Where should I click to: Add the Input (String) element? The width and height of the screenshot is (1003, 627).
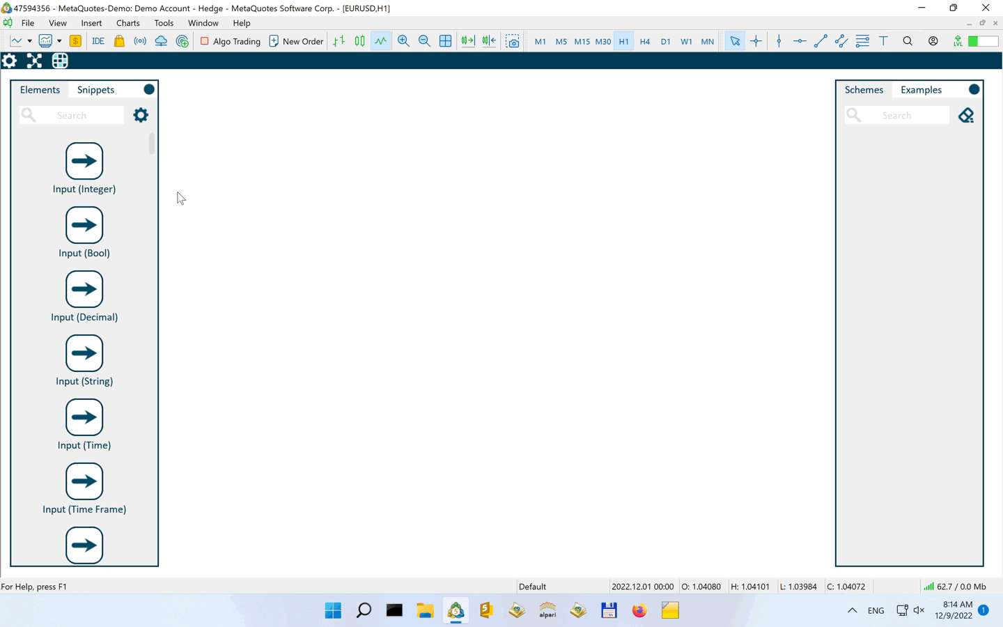coord(84,353)
